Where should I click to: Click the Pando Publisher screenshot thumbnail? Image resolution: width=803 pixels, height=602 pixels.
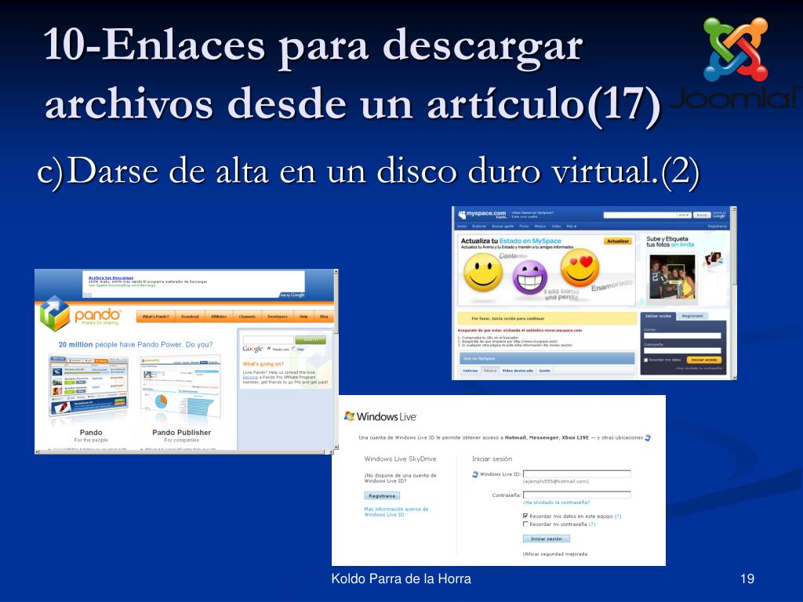tap(181, 387)
